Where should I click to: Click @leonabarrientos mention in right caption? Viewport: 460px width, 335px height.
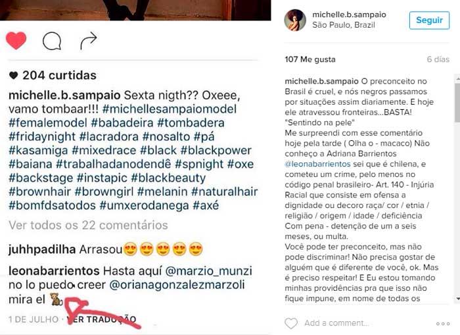point(317,164)
